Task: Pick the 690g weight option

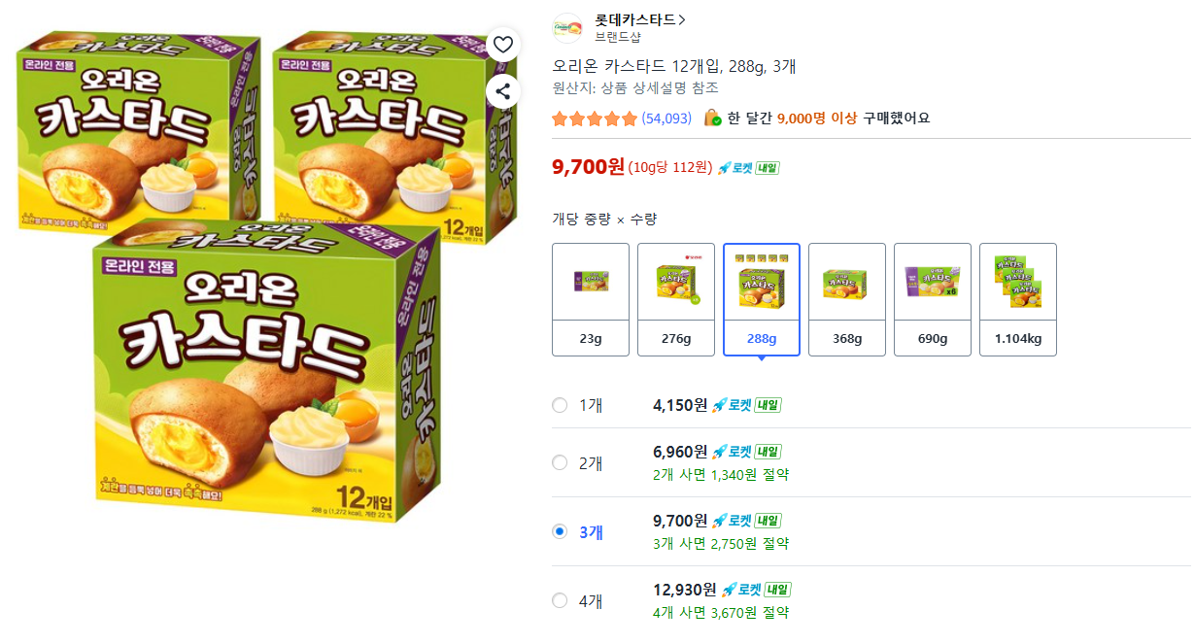Action: 933,299
